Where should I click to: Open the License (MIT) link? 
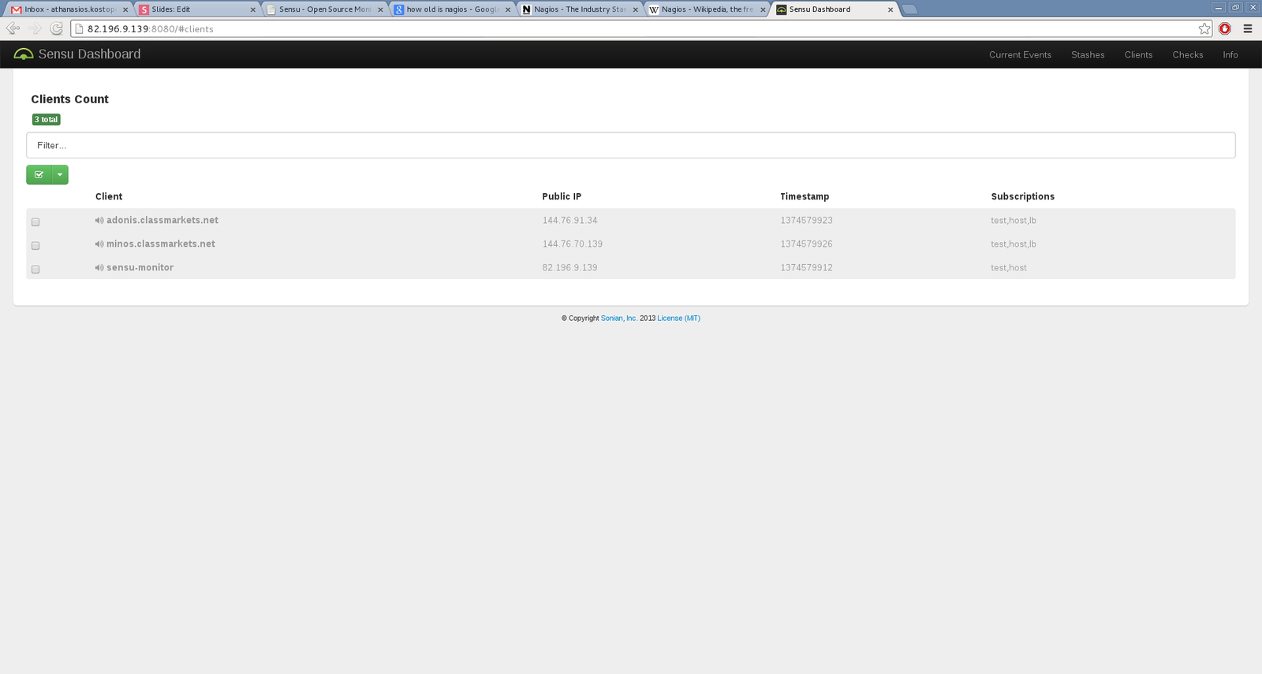[x=678, y=318]
